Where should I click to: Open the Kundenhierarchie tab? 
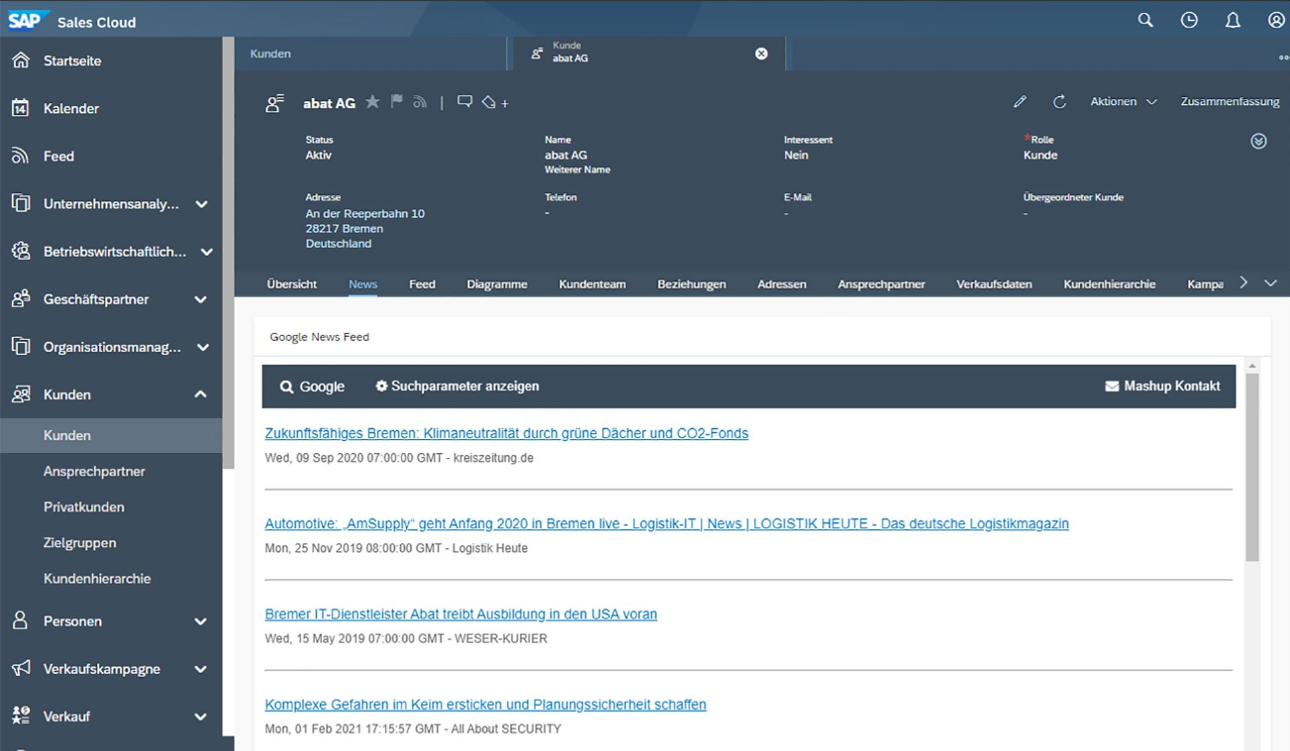pos(1109,284)
